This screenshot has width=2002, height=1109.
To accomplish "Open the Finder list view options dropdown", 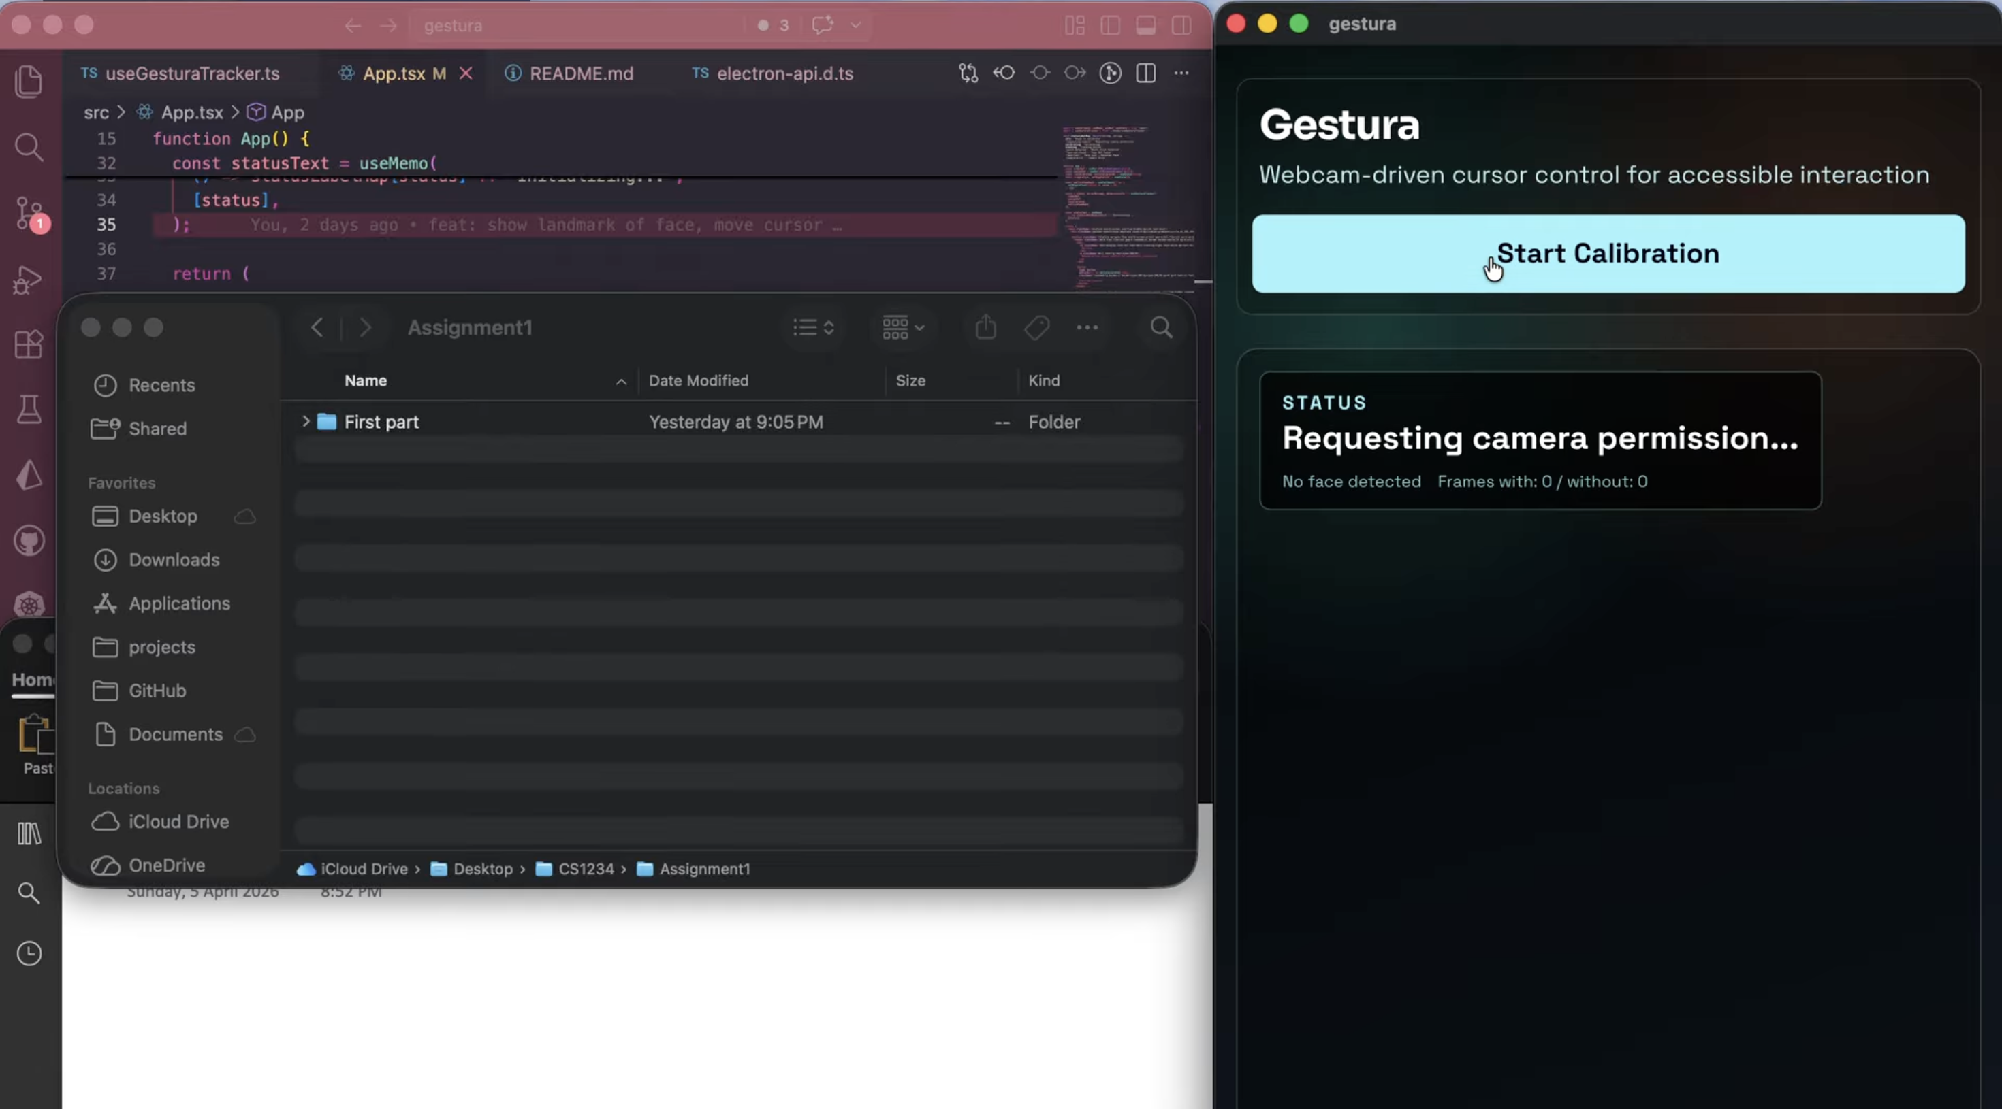I will [x=813, y=328].
